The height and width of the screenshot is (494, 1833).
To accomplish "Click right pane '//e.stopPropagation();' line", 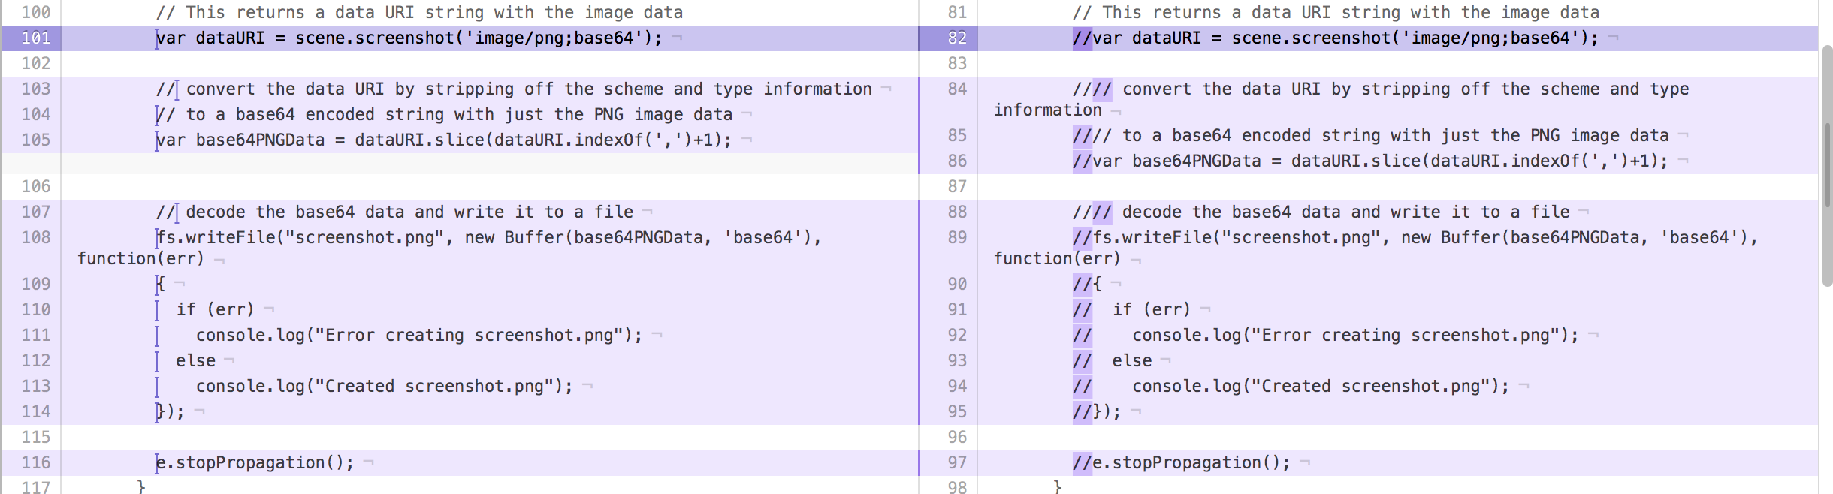I will click(1181, 462).
